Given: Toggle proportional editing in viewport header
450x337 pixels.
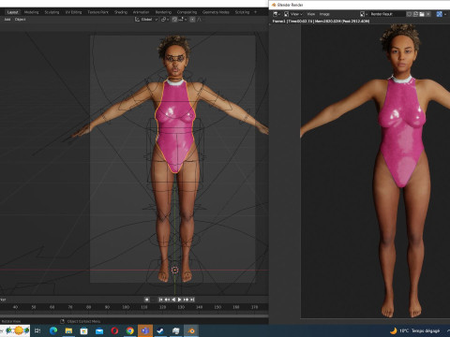Looking at the screenshot, I should 192,20.
